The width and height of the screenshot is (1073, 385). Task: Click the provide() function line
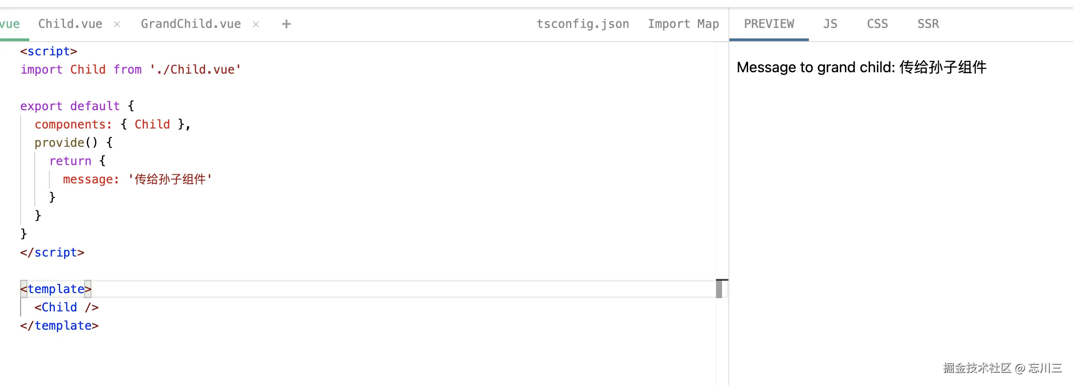74,143
